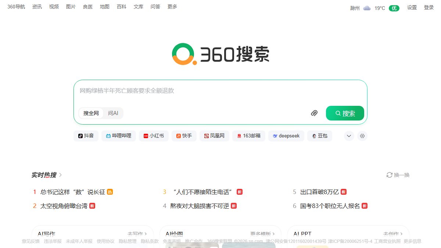441x248 pixels.
Task: Open the 抖音 shortcut
Action: 86,136
